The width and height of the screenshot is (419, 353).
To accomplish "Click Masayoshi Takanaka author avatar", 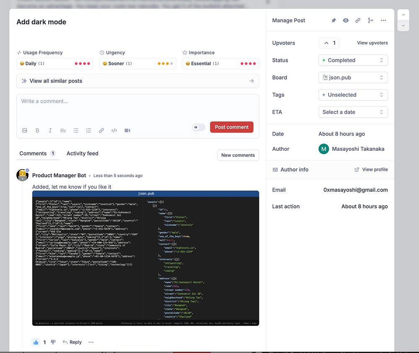I will click(323, 149).
